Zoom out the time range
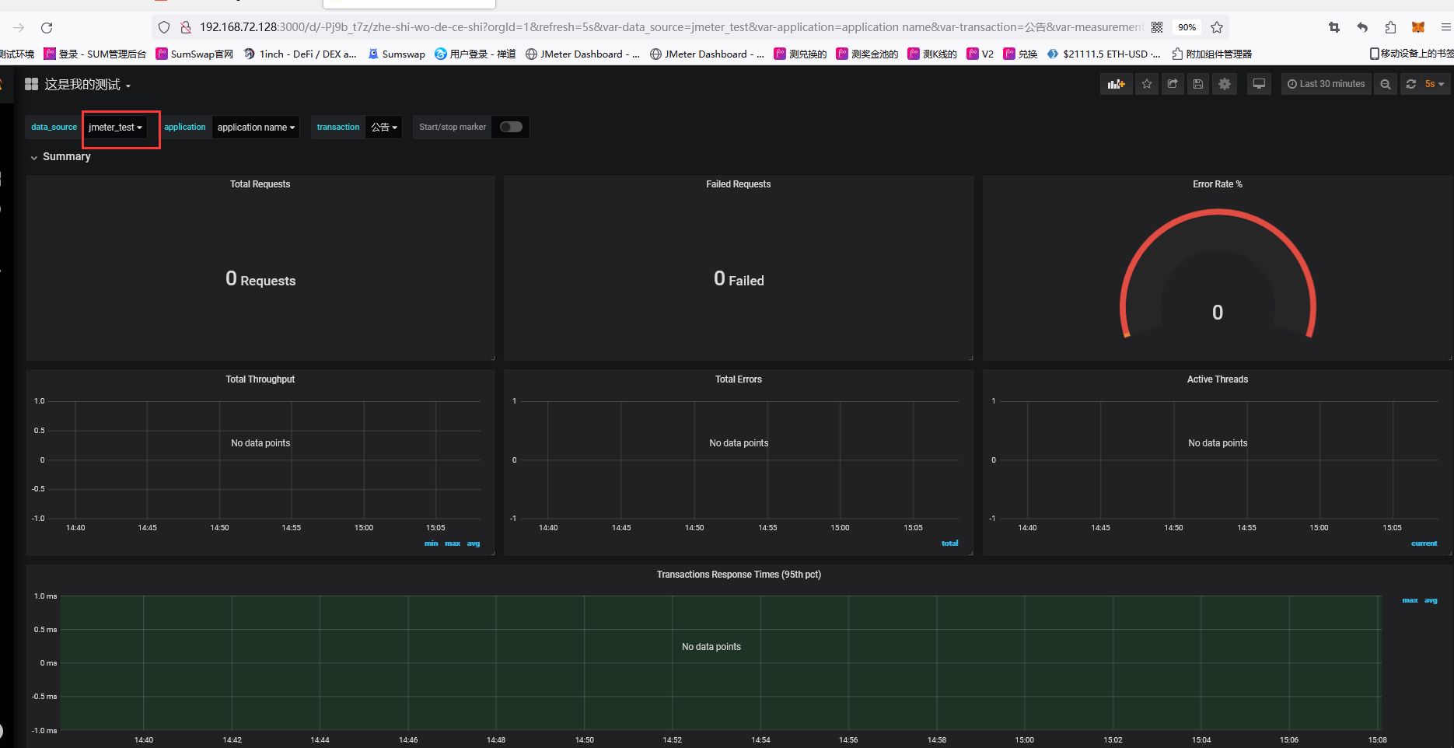1454x748 pixels. 1385,84
